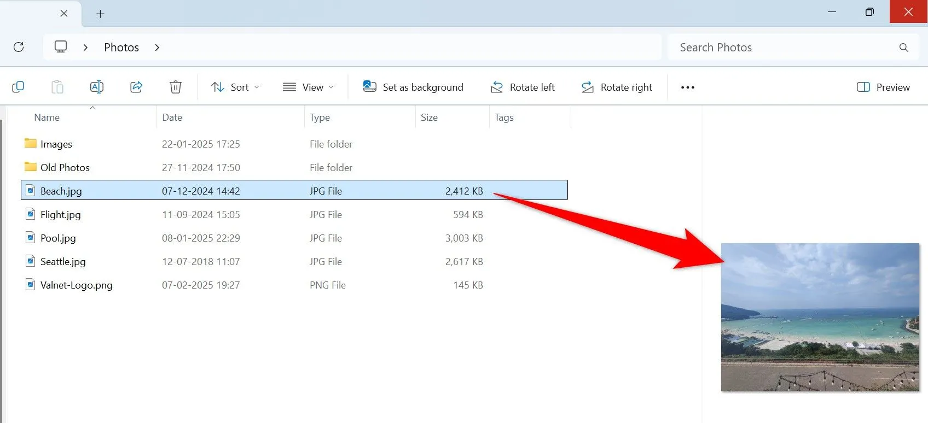Viewport: 928px width, 423px height.
Task: Rotate the image right
Action: tap(617, 87)
